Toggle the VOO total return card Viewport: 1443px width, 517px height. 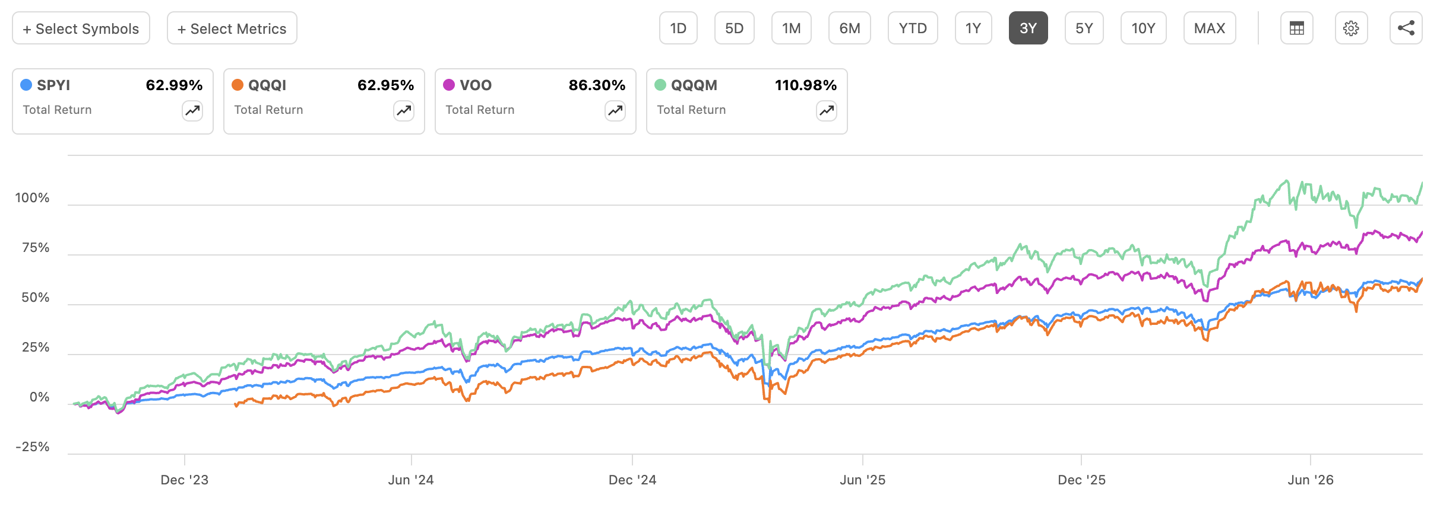click(536, 101)
